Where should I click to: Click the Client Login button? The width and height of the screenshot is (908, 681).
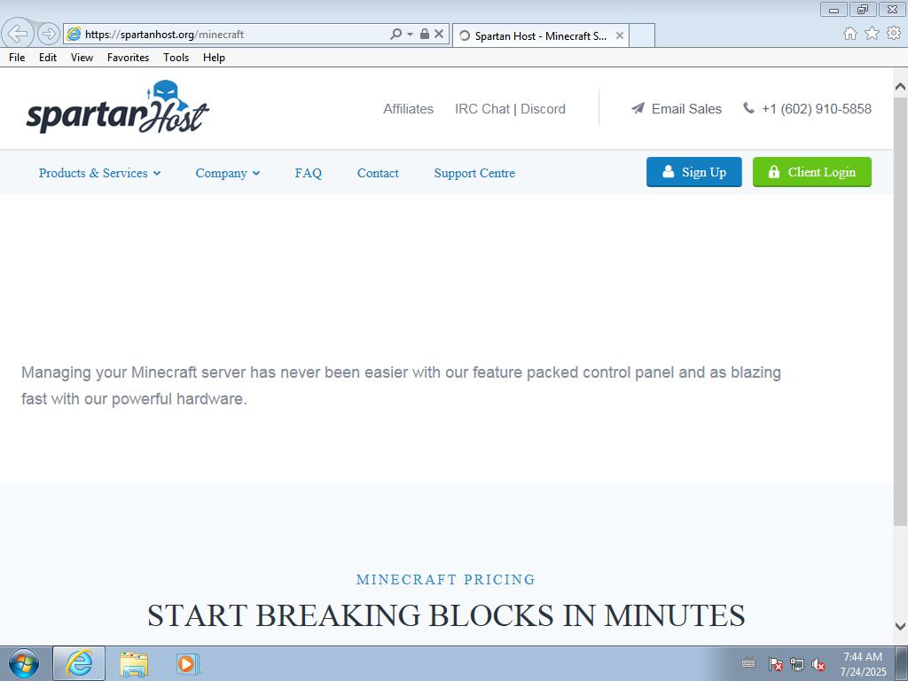(x=812, y=172)
